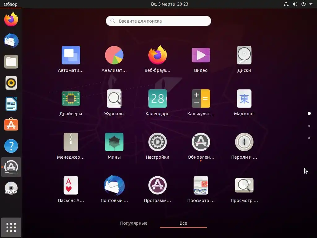Expand the system menu arrow

(311, 4)
